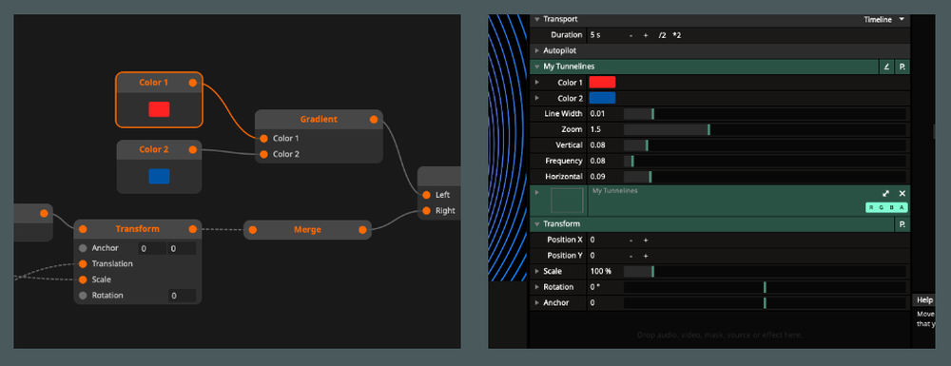Click output port of the cut-off left node
The height and width of the screenshot is (366, 951).
click(x=44, y=213)
